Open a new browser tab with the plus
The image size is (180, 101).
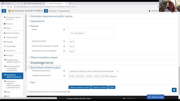click(x=70, y=3)
